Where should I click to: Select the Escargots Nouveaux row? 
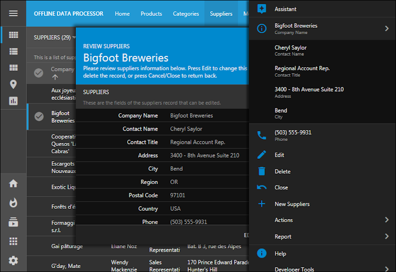(x=51, y=167)
